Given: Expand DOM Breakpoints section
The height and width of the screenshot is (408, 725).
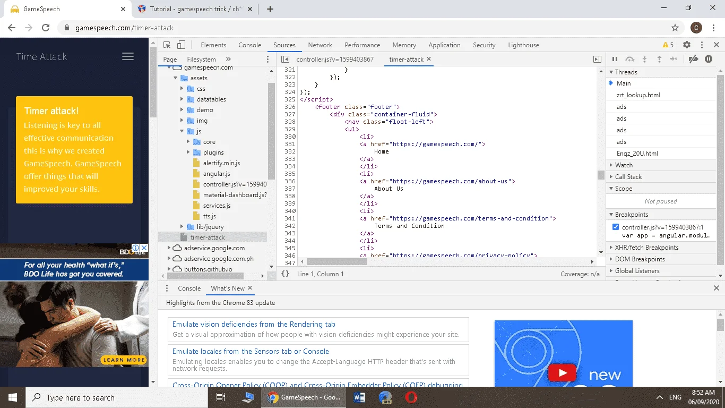Looking at the screenshot, I should pos(611,259).
